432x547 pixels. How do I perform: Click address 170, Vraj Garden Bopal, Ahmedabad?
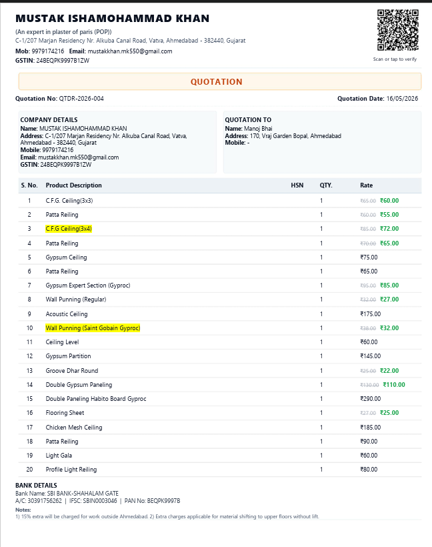(x=295, y=135)
